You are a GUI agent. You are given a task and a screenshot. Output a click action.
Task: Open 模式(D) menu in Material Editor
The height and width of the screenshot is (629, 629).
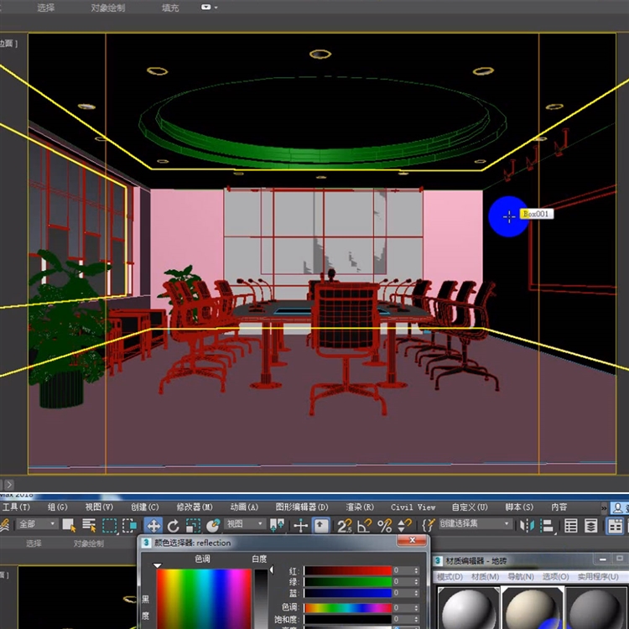tap(450, 576)
